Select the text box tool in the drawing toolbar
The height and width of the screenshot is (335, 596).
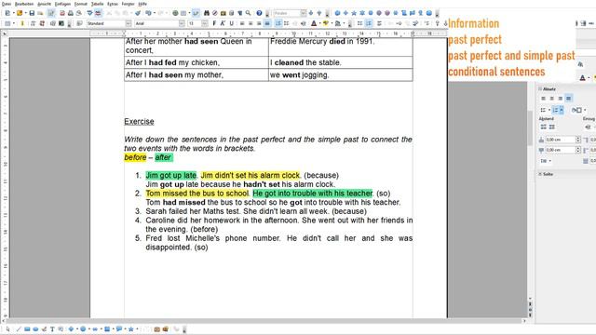click(52, 328)
